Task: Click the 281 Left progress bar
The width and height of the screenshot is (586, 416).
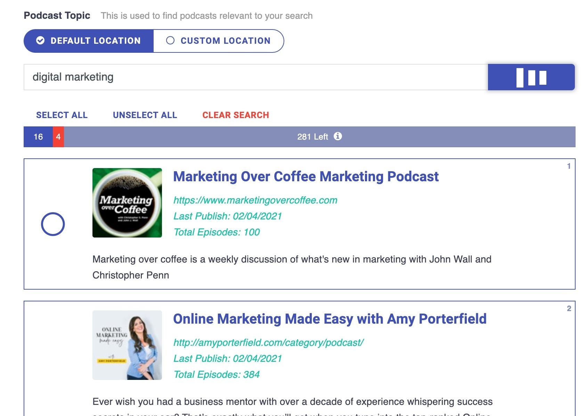Action: coord(320,137)
